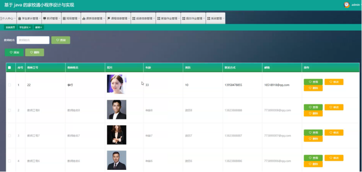Screen dimensions: 362x172
Task: Click 修改 for teacher 李行
Action: [334, 82]
